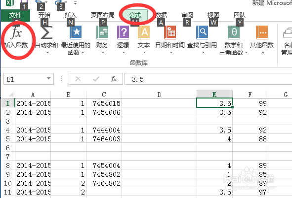The image size is (292, 198).
Task: Click the cancel X in formula bar
Action: point(78,79)
